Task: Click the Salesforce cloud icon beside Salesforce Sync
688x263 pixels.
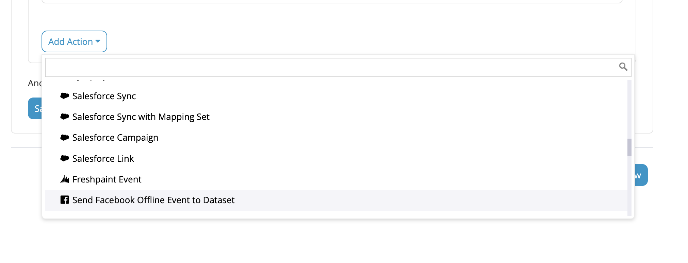Action: tap(65, 96)
